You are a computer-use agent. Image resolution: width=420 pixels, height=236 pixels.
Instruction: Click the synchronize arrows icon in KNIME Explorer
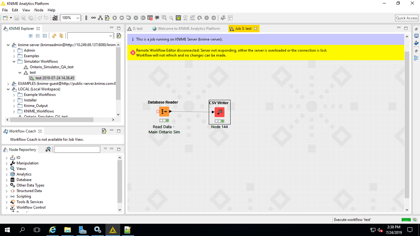click(61, 36)
